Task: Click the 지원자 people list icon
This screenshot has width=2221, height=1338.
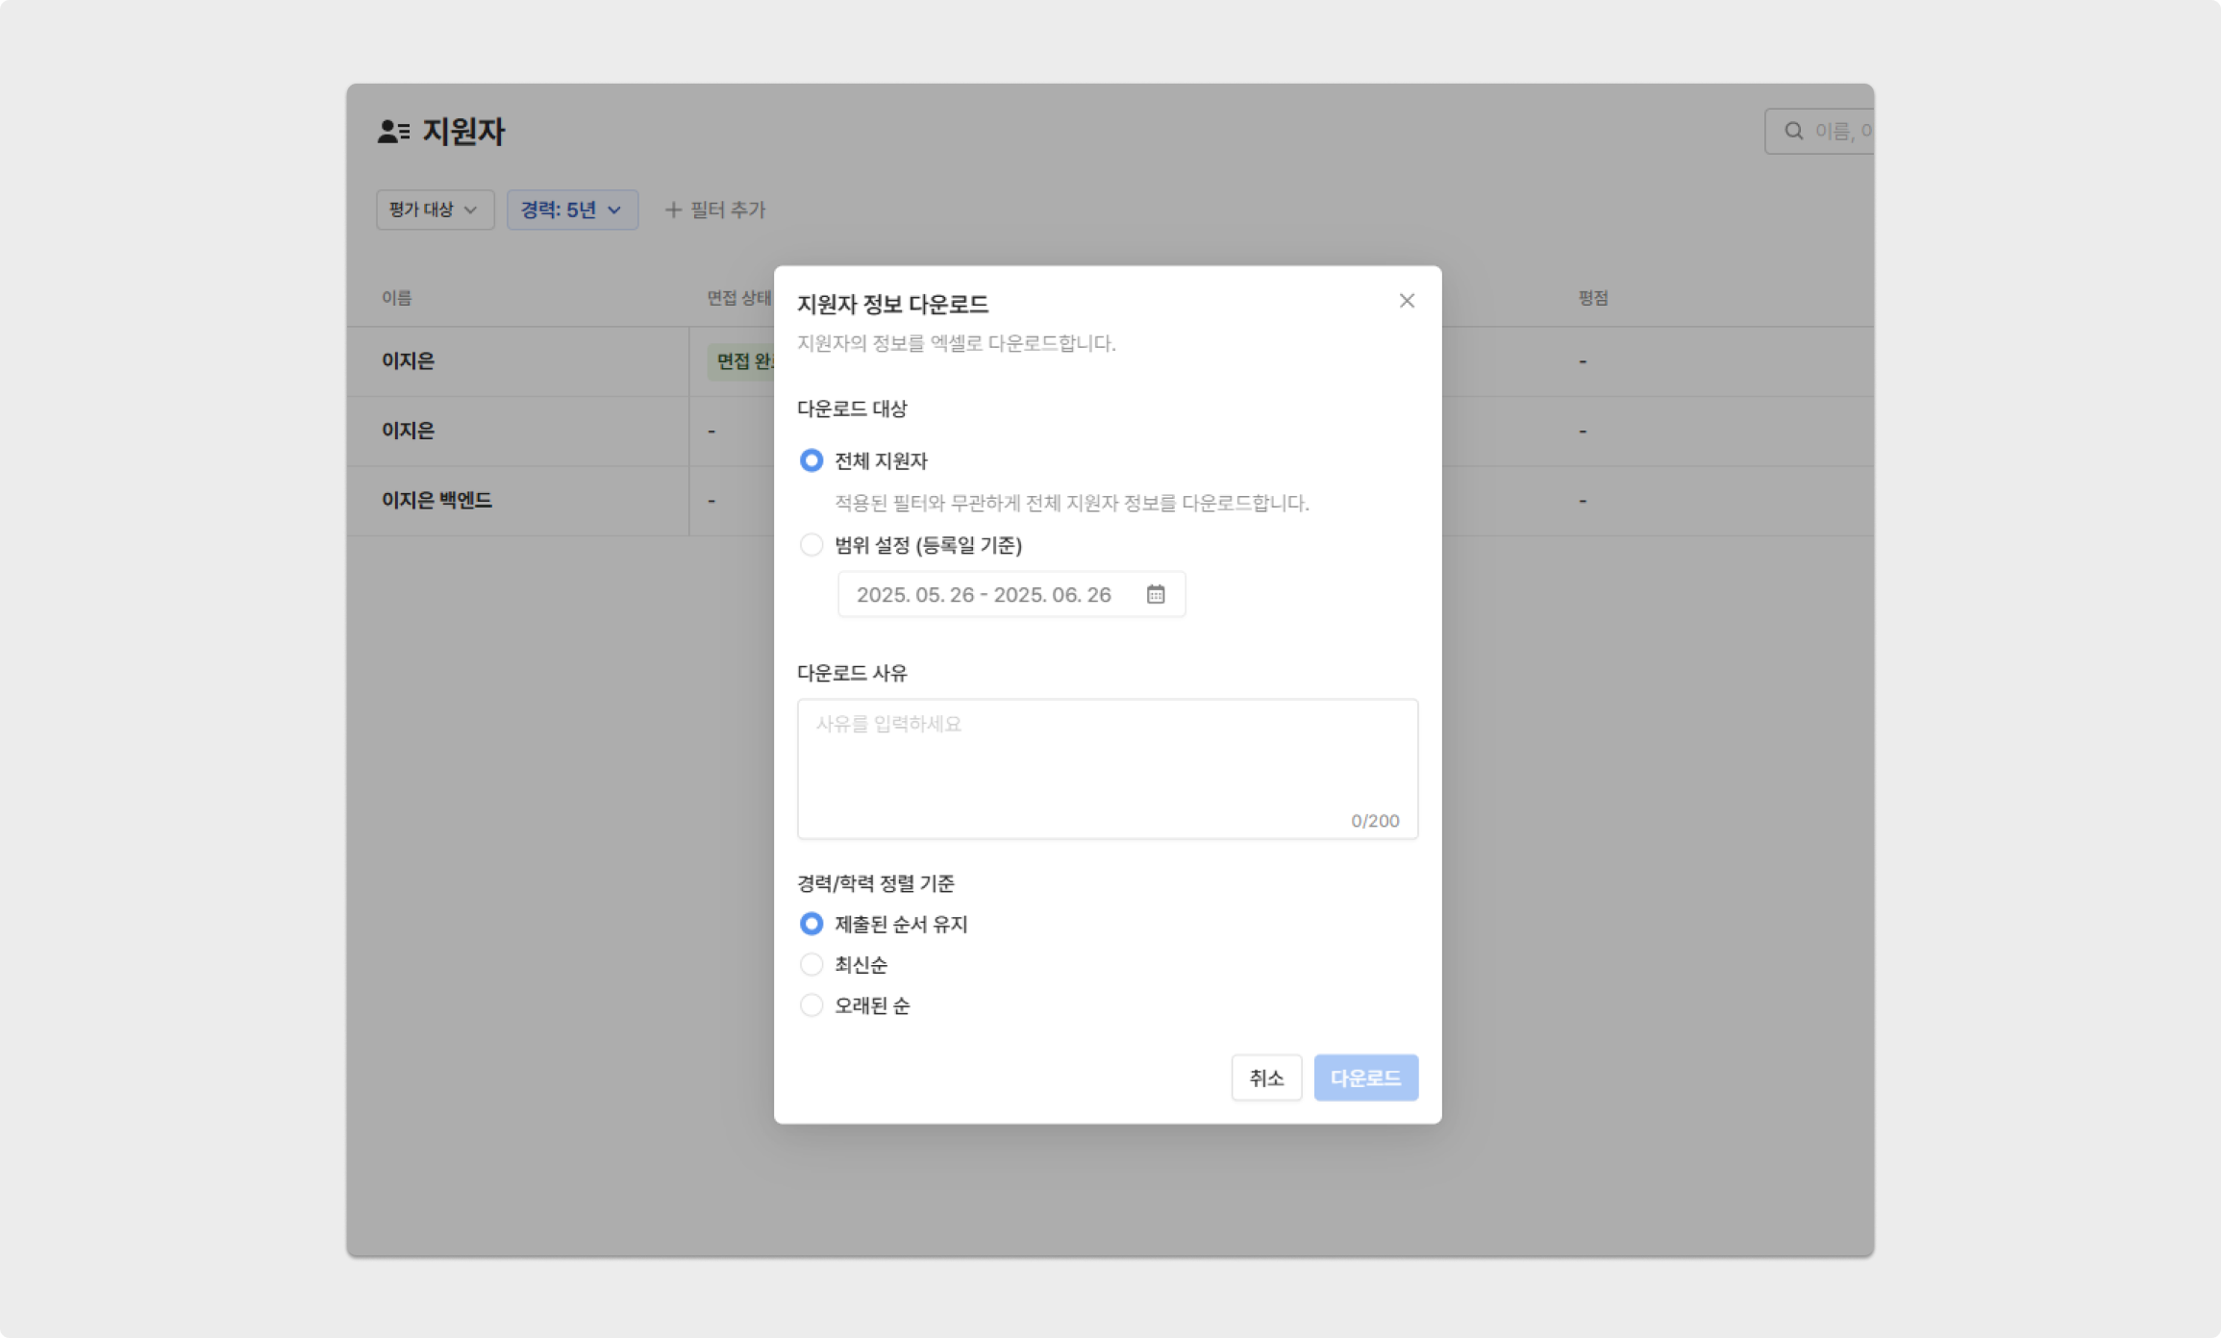Action: point(393,132)
